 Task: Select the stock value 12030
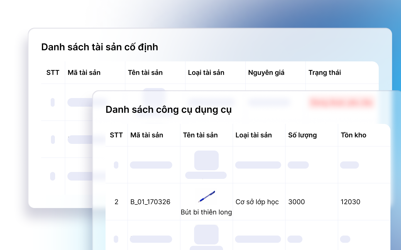(x=350, y=202)
